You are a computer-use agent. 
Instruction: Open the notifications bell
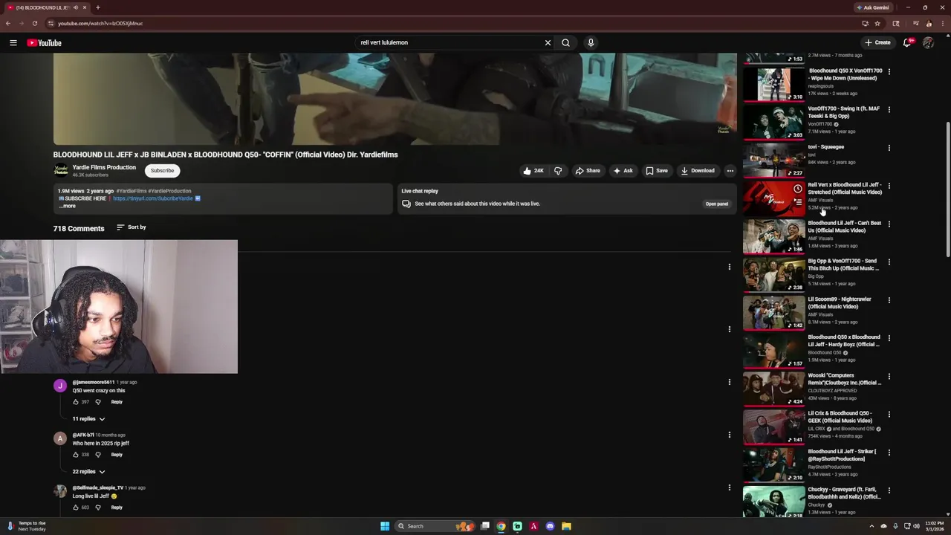click(x=907, y=42)
